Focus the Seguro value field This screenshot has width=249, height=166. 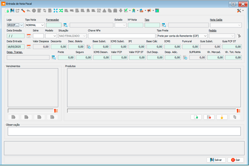click(x=84, y=58)
